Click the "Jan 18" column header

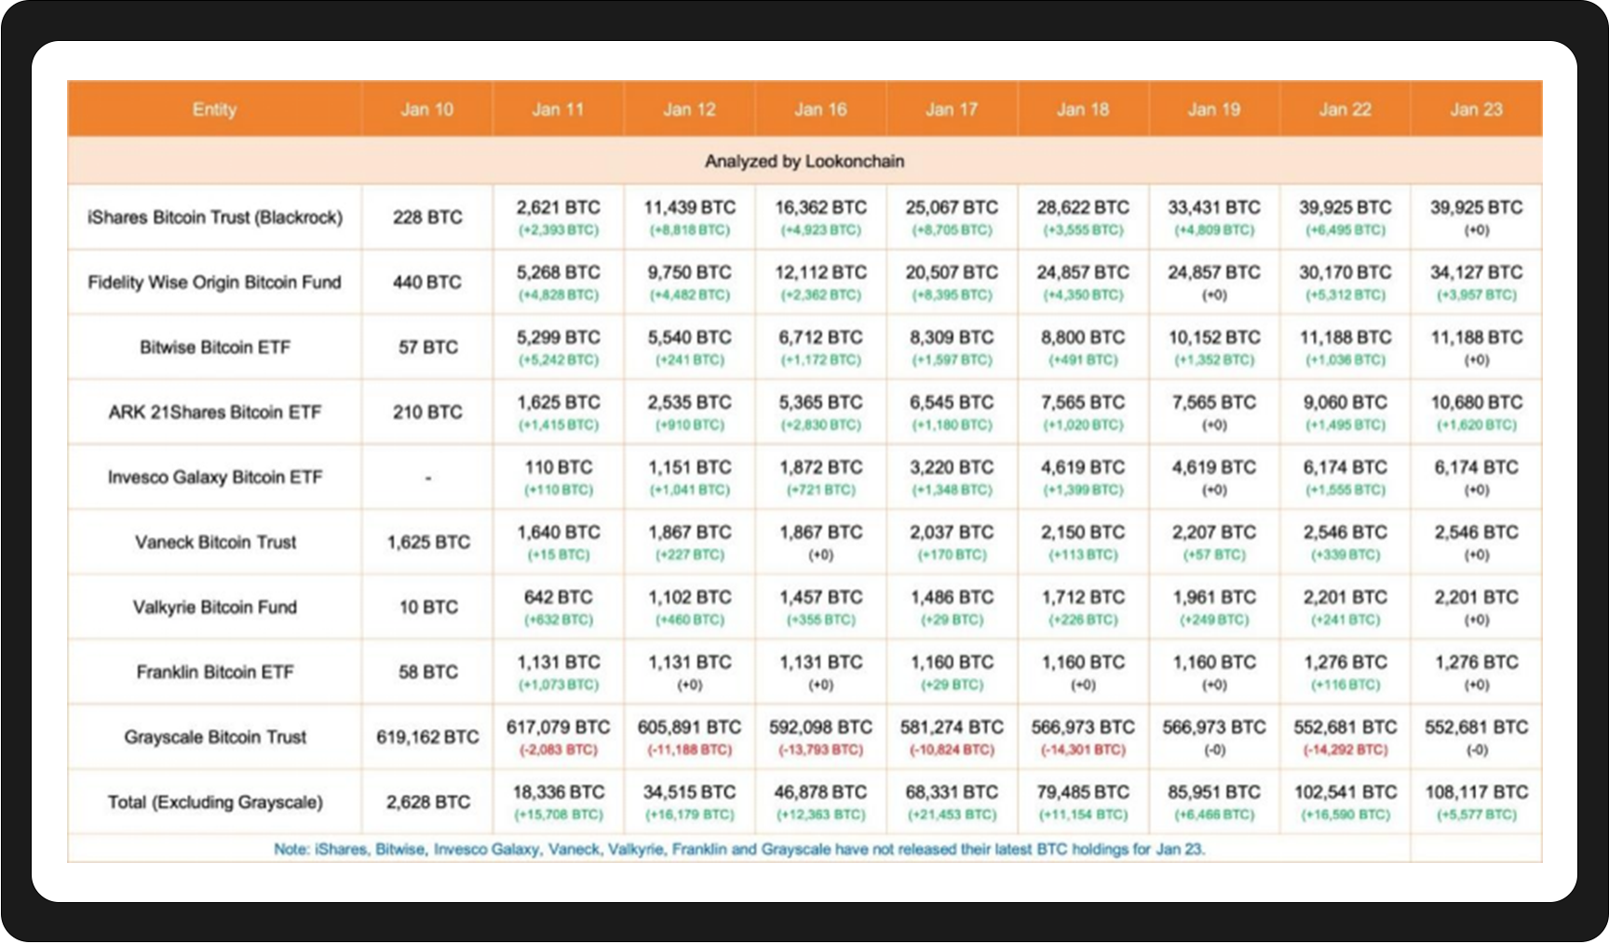1083,109
